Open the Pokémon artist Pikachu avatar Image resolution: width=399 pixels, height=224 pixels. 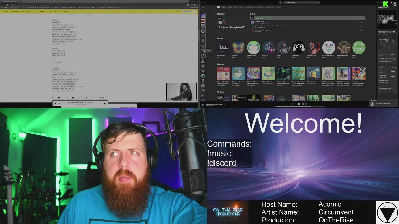point(238,48)
